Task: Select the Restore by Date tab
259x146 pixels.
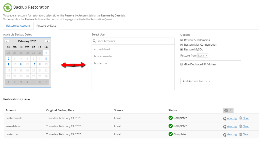Action: point(46,26)
